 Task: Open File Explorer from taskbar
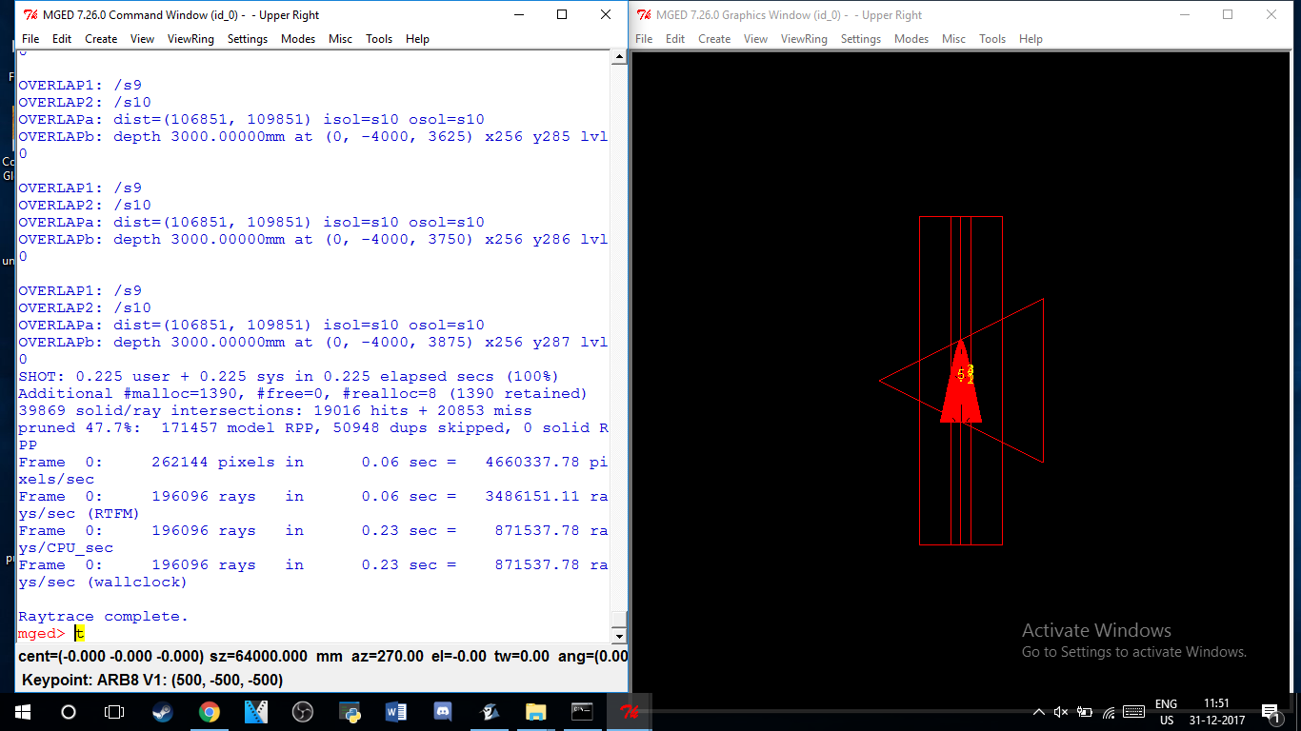point(536,712)
